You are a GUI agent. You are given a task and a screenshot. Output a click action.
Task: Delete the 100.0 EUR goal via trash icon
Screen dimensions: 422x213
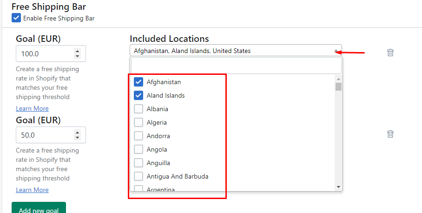click(x=390, y=53)
